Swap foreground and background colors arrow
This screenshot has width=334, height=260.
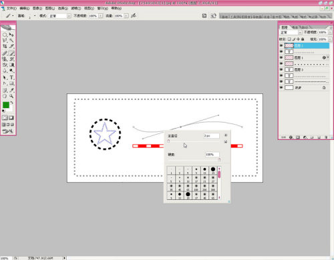[x=11, y=103]
